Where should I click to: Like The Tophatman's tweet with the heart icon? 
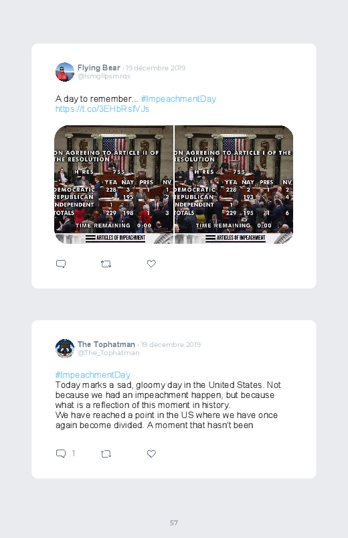tap(151, 454)
